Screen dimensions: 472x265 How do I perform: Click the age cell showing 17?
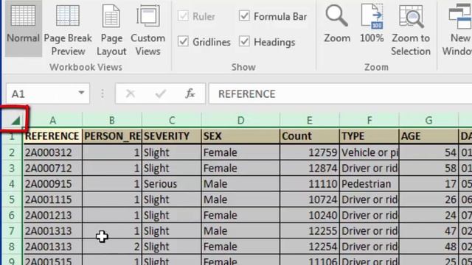tap(428, 183)
